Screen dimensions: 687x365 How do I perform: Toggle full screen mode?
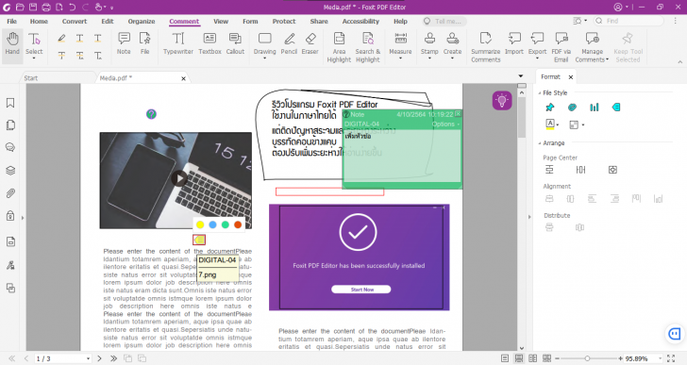(x=671, y=358)
